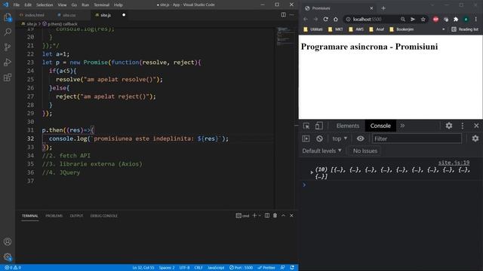Activate DevTools inspect element tool
Viewport: 483px width, 271px height.
(306, 126)
